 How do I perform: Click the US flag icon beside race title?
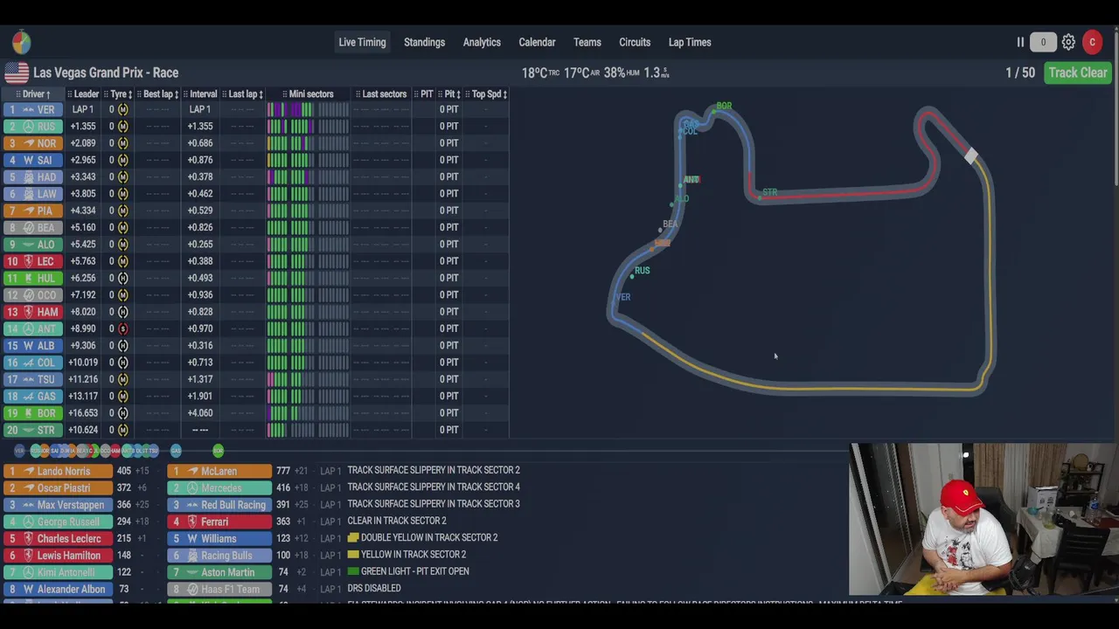(x=16, y=73)
